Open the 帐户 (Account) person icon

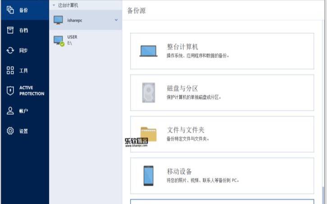tap(10, 111)
